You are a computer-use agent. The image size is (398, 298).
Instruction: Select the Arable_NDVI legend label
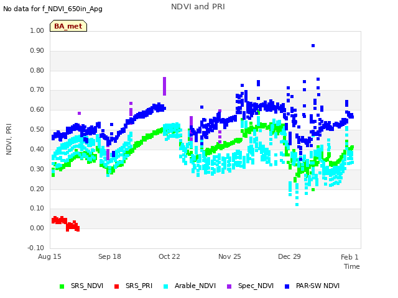[x=195, y=286]
